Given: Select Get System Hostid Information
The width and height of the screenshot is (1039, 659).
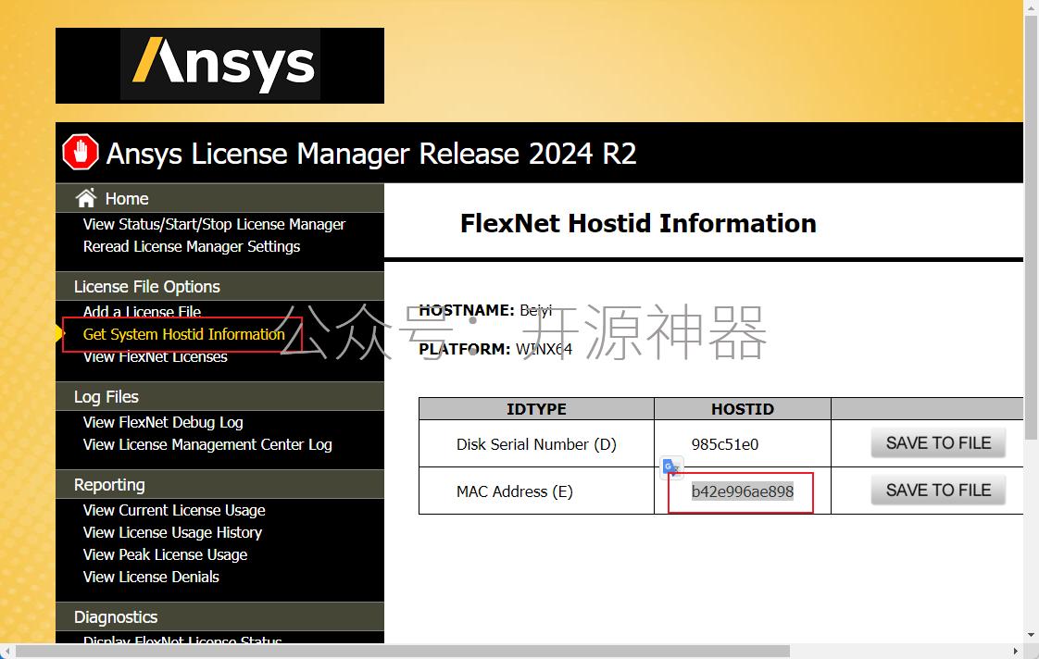Looking at the screenshot, I should (183, 334).
